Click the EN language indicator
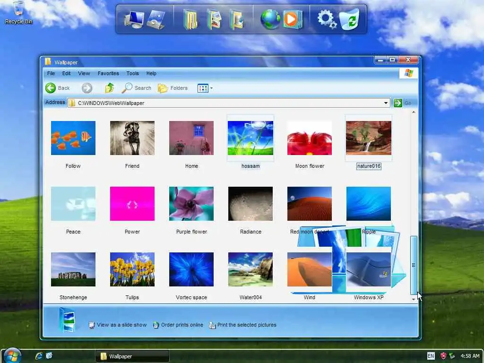Screen dimensions: 484x363 431,356
